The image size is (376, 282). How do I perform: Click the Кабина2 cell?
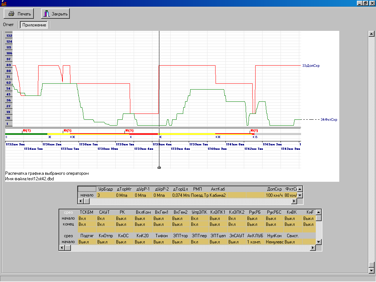coord(218,195)
